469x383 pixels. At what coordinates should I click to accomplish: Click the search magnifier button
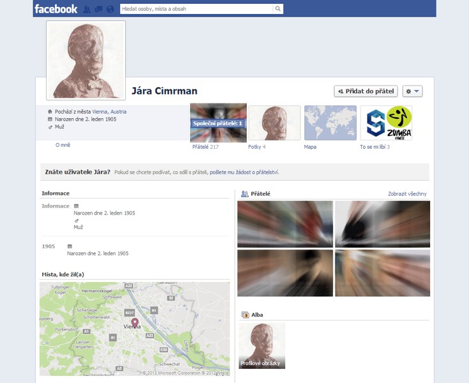[x=278, y=9]
